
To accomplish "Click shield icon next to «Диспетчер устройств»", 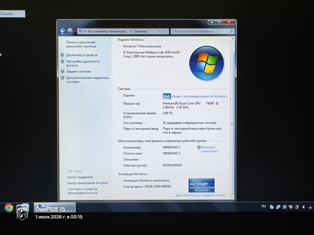I will [62, 55].
